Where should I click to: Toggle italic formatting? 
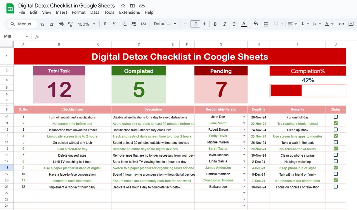[x=225, y=24]
